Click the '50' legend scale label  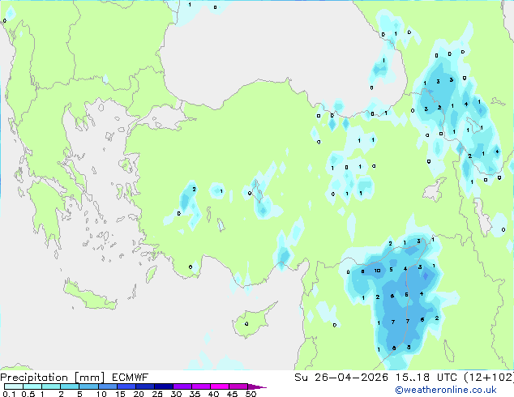tap(251, 394)
